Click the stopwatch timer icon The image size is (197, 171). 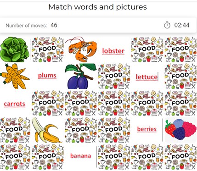pyautogui.click(x=167, y=25)
